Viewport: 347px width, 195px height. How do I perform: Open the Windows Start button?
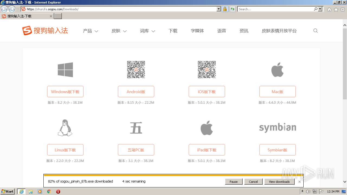tap(8, 191)
